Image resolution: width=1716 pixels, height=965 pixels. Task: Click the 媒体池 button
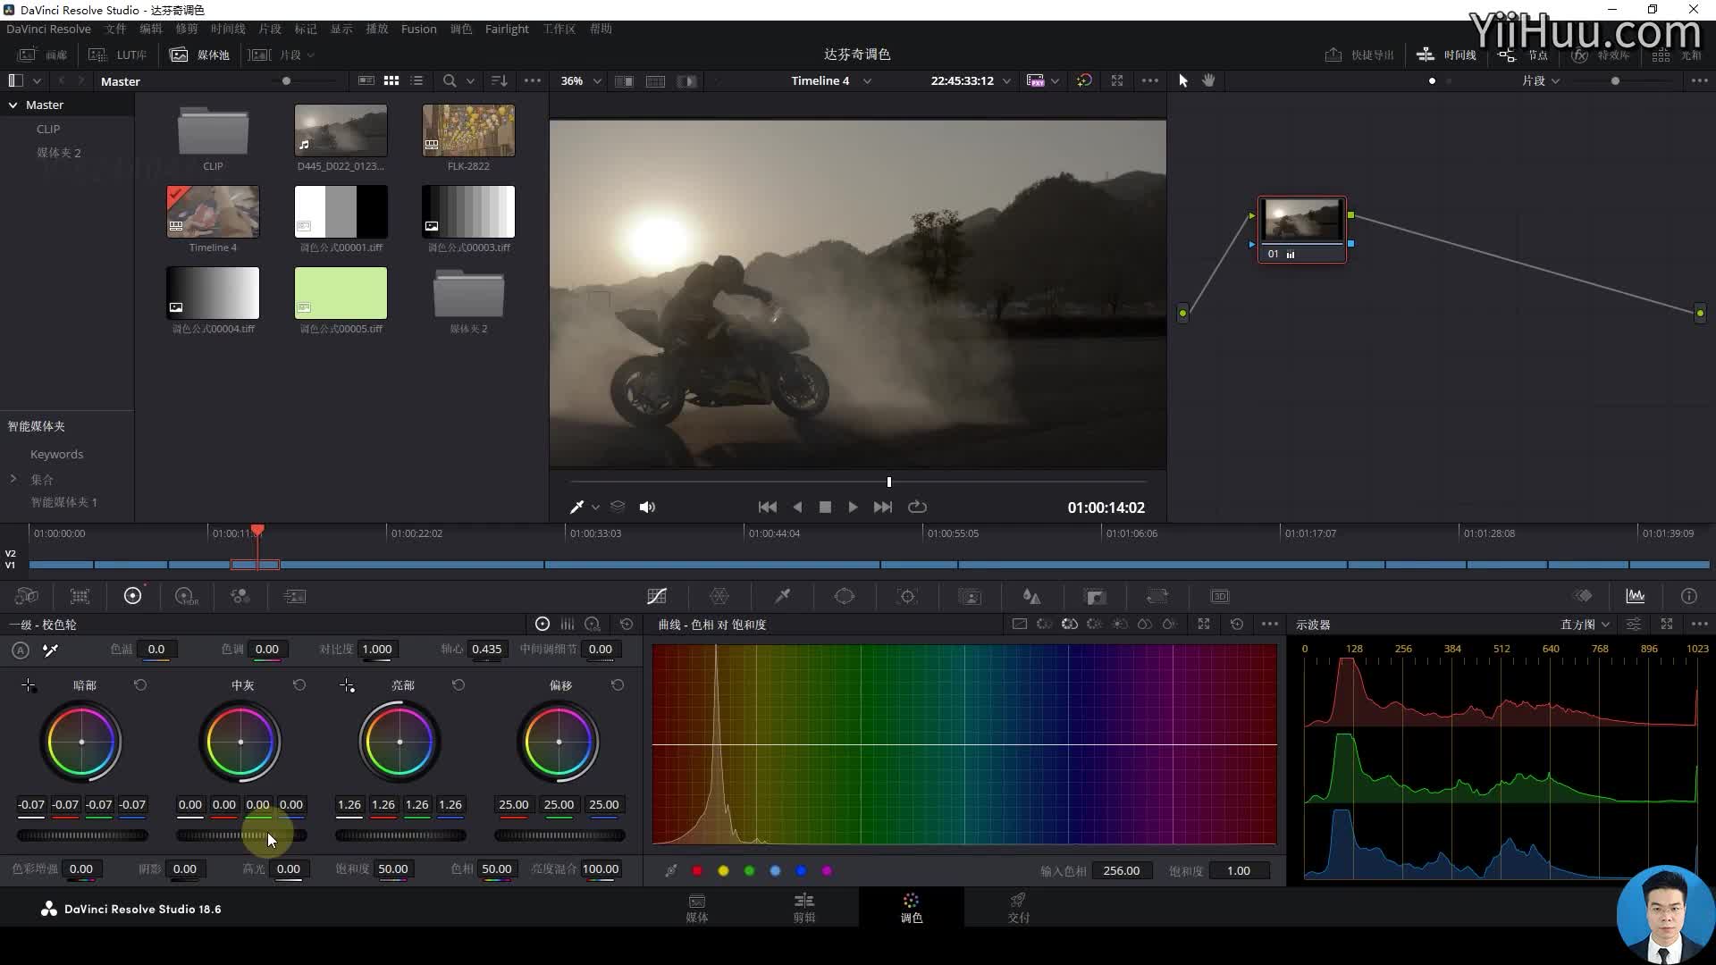click(x=200, y=55)
